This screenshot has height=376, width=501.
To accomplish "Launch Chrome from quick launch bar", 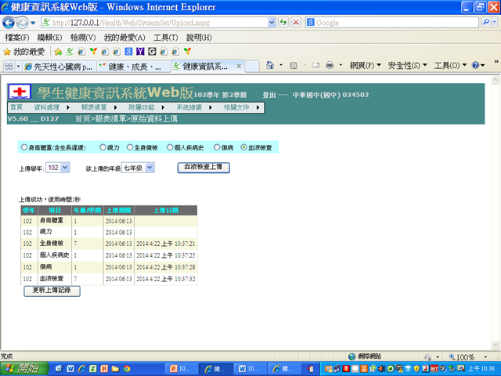I will 127,369.
